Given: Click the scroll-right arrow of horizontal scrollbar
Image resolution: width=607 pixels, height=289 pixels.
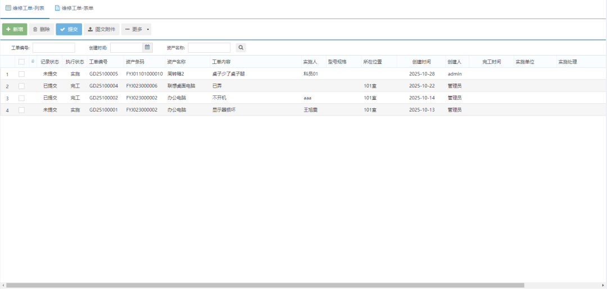Looking at the screenshot, I should tap(603, 285).
